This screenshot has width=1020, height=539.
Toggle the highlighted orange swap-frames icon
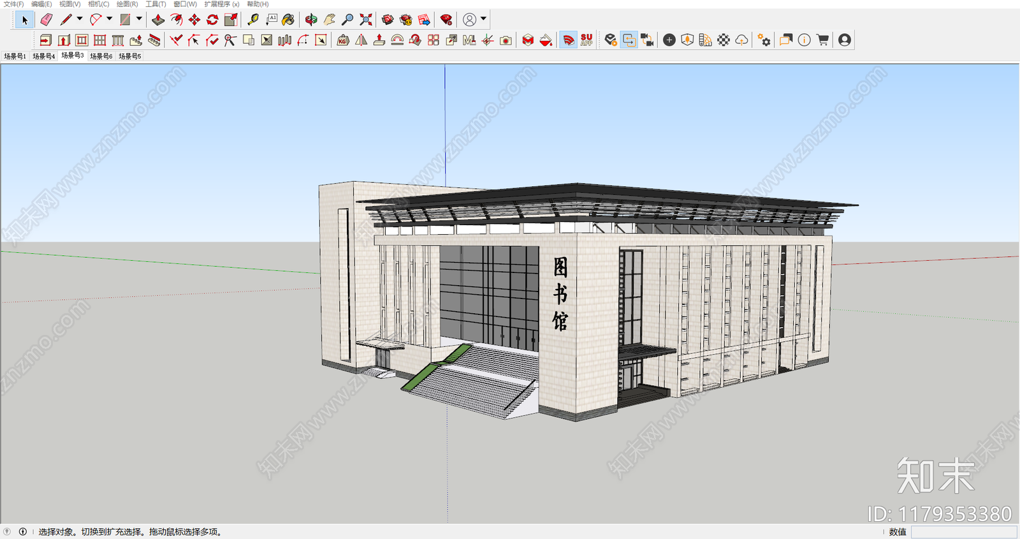pyautogui.click(x=629, y=40)
